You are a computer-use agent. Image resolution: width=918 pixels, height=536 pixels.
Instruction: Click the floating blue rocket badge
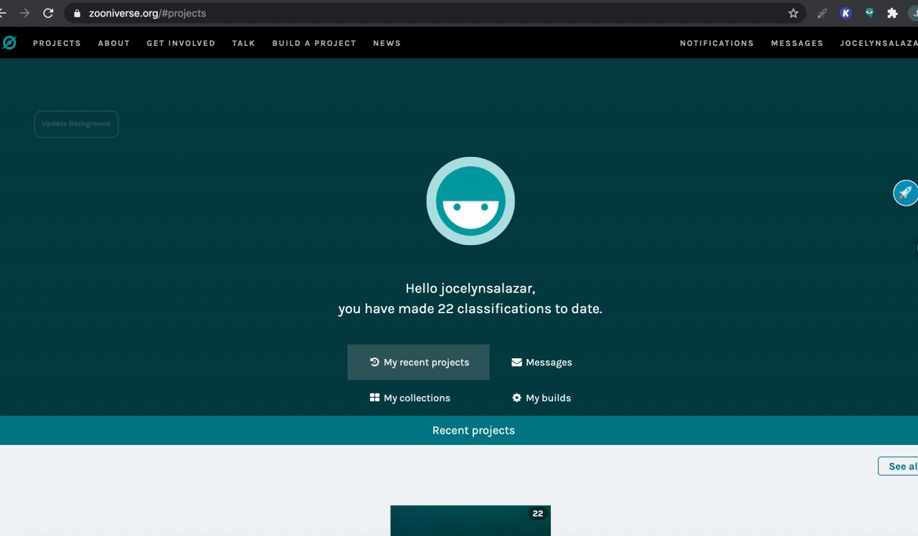click(x=906, y=193)
